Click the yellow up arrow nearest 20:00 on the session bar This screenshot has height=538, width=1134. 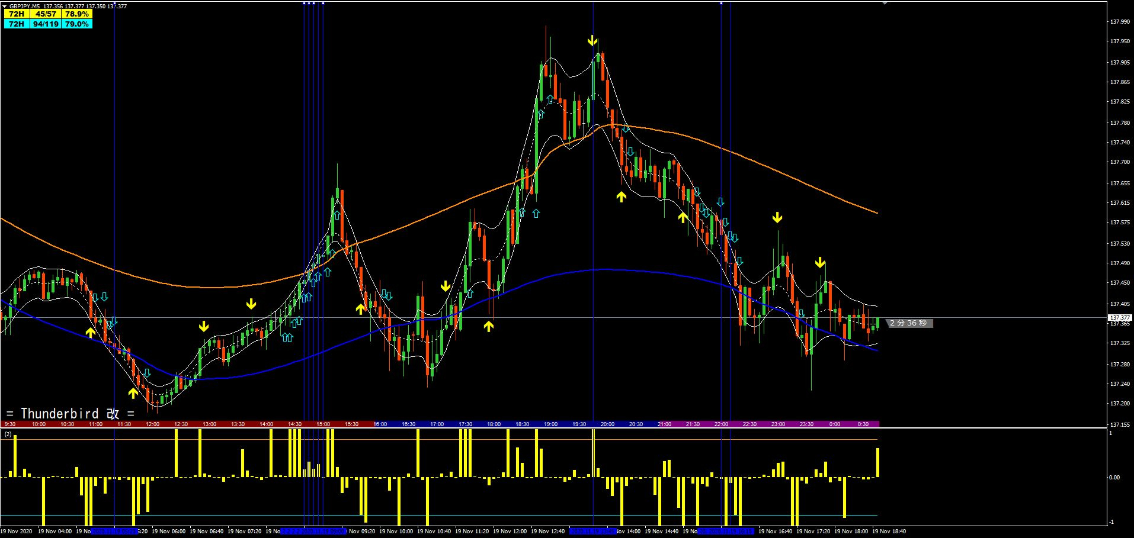[x=621, y=196]
